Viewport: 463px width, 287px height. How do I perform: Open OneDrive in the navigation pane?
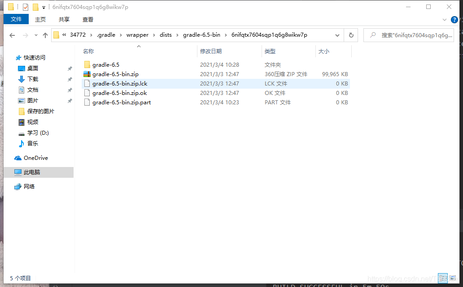tap(35, 158)
